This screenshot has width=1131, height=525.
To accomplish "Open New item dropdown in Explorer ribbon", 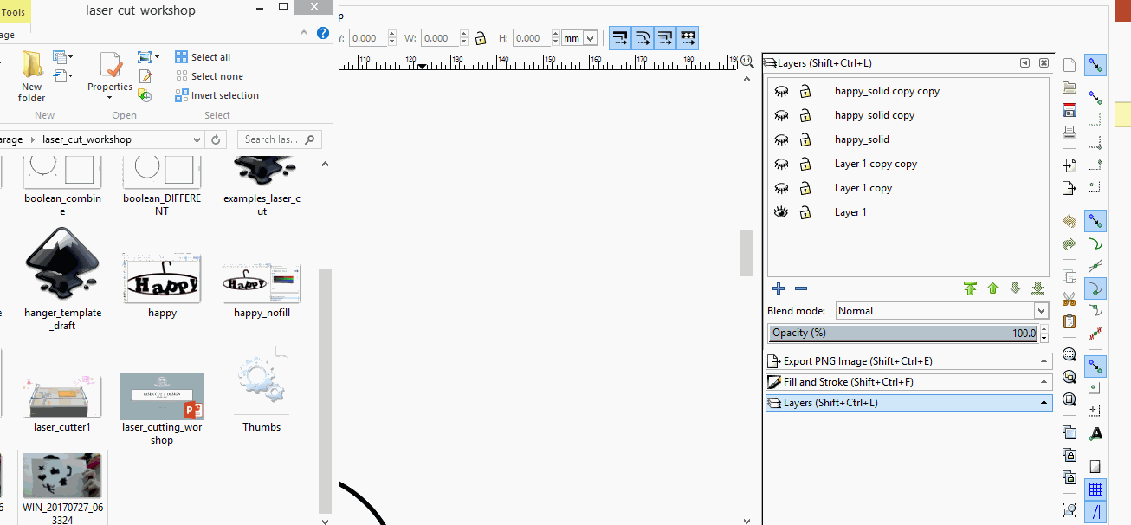I will 64,58.
